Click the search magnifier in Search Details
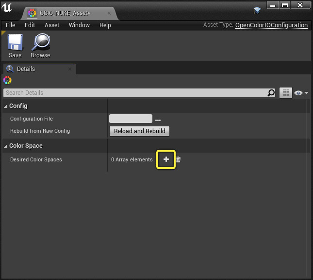Image resolution: width=313 pixels, height=280 pixels. pos(271,93)
